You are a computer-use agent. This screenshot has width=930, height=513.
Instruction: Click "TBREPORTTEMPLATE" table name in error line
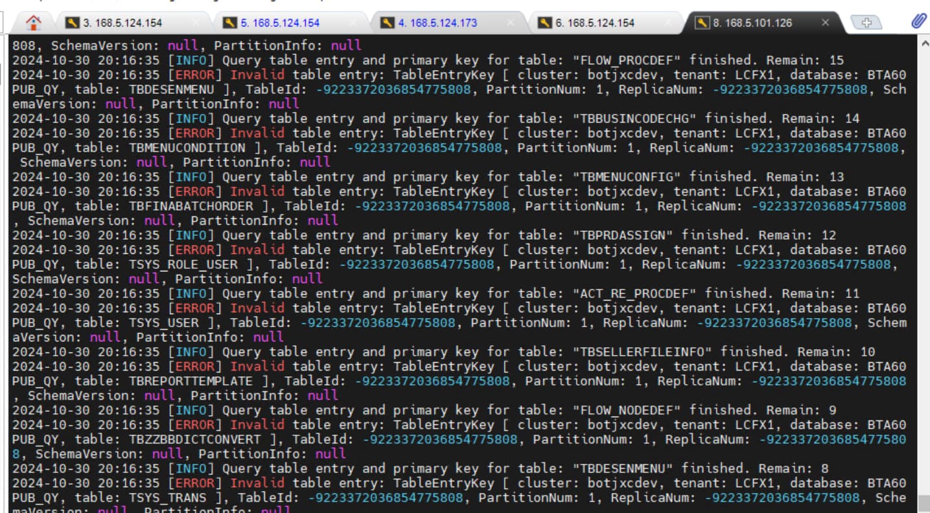pos(191,381)
